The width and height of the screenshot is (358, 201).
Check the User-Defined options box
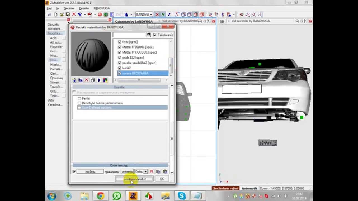[x=79, y=107]
